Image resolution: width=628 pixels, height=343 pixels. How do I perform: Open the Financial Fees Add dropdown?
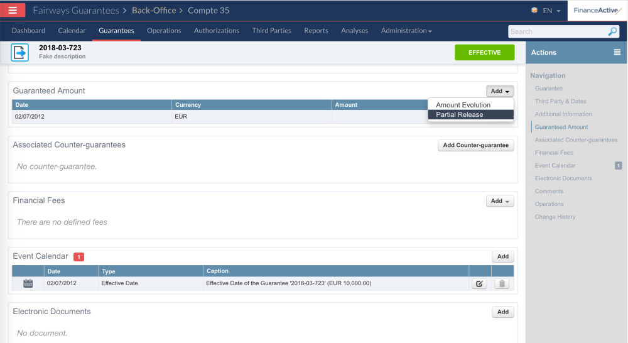click(x=500, y=201)
